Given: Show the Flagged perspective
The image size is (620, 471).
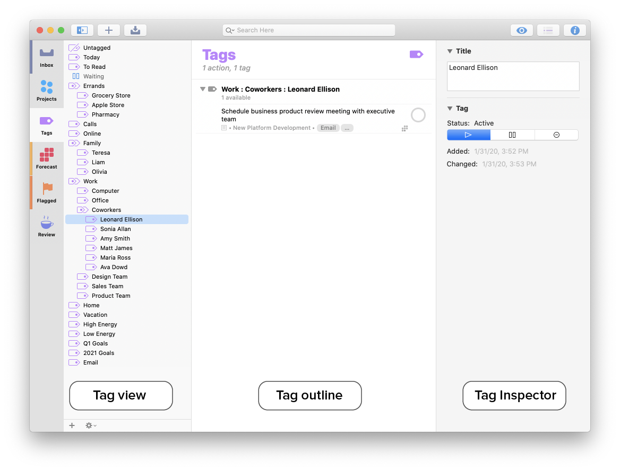Looking at the screenshot, I should tap(46, 191).
